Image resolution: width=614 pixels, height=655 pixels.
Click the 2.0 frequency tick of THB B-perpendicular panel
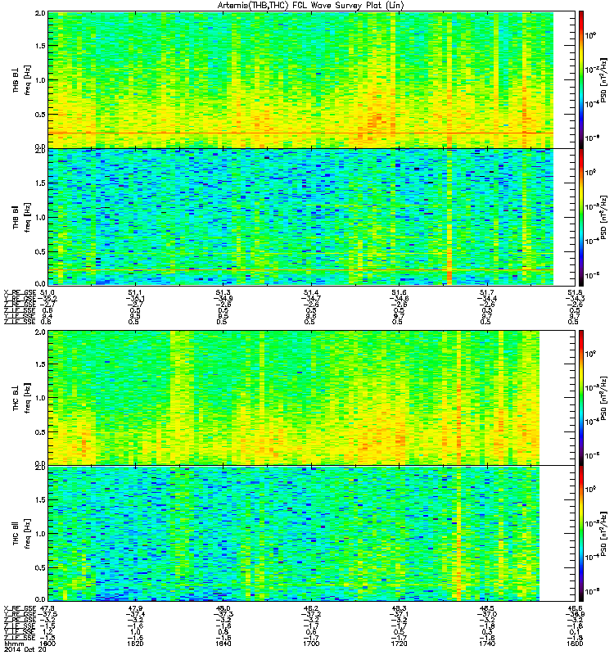point(40,12)
